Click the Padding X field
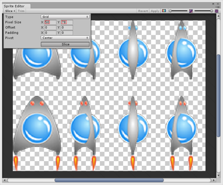223x185 pixels. point(50,33)
